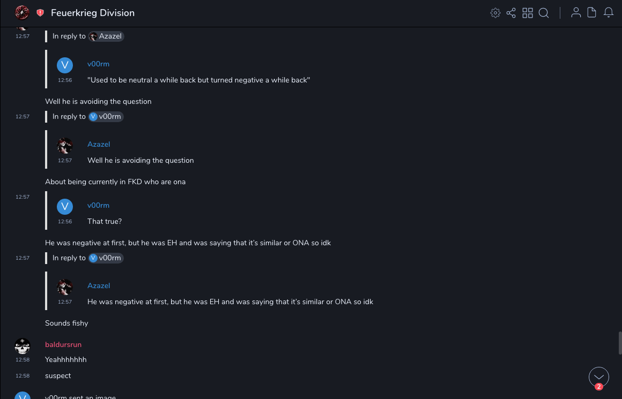Click the chat timeline scrollbar thumb
The height and width of the screenshot is (399, 622).
[x=620, y=343]
